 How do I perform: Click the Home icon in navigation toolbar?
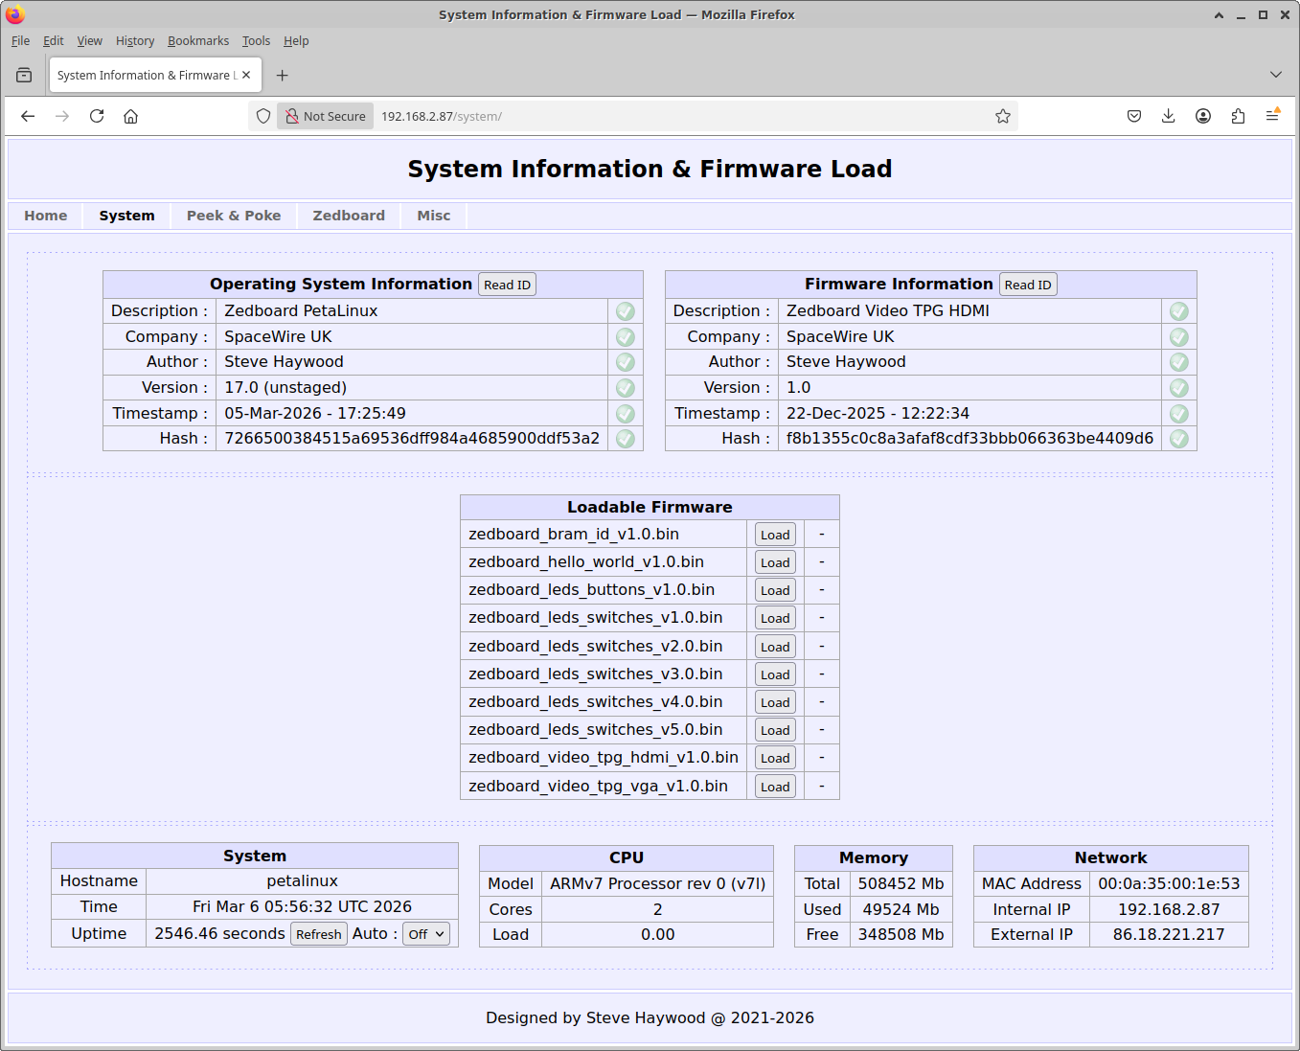[x=131, y=116]
